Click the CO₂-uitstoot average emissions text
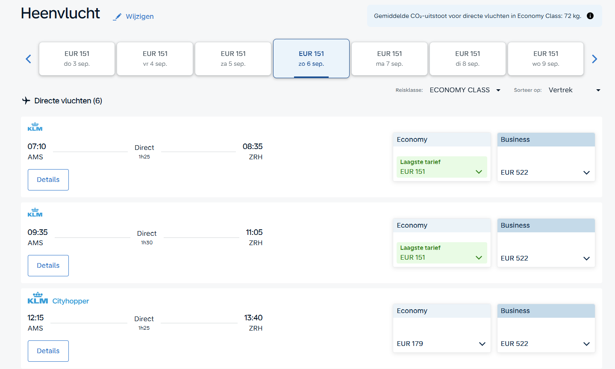Image resolution: width=615 pixels, height=369 pixels. click(478, 16)
